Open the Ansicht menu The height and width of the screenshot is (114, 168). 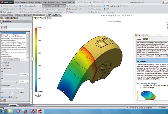click(x=32, y=2)
